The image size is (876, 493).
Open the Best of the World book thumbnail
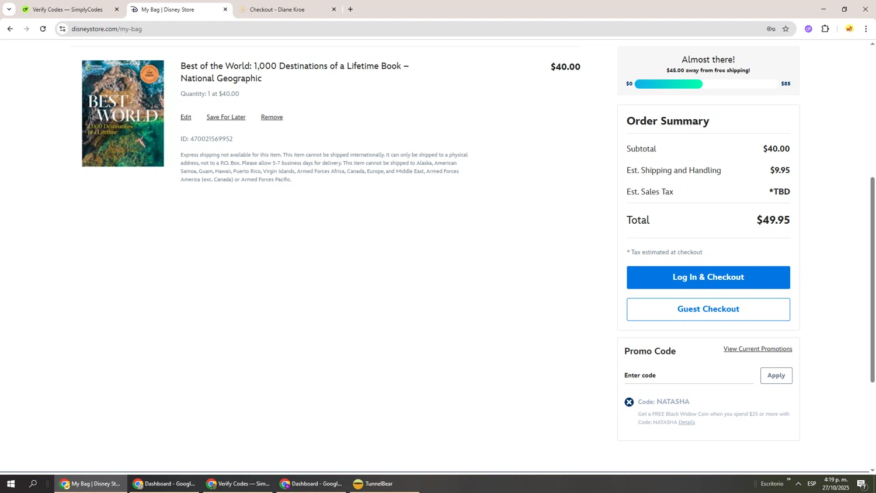coord(123,113)
